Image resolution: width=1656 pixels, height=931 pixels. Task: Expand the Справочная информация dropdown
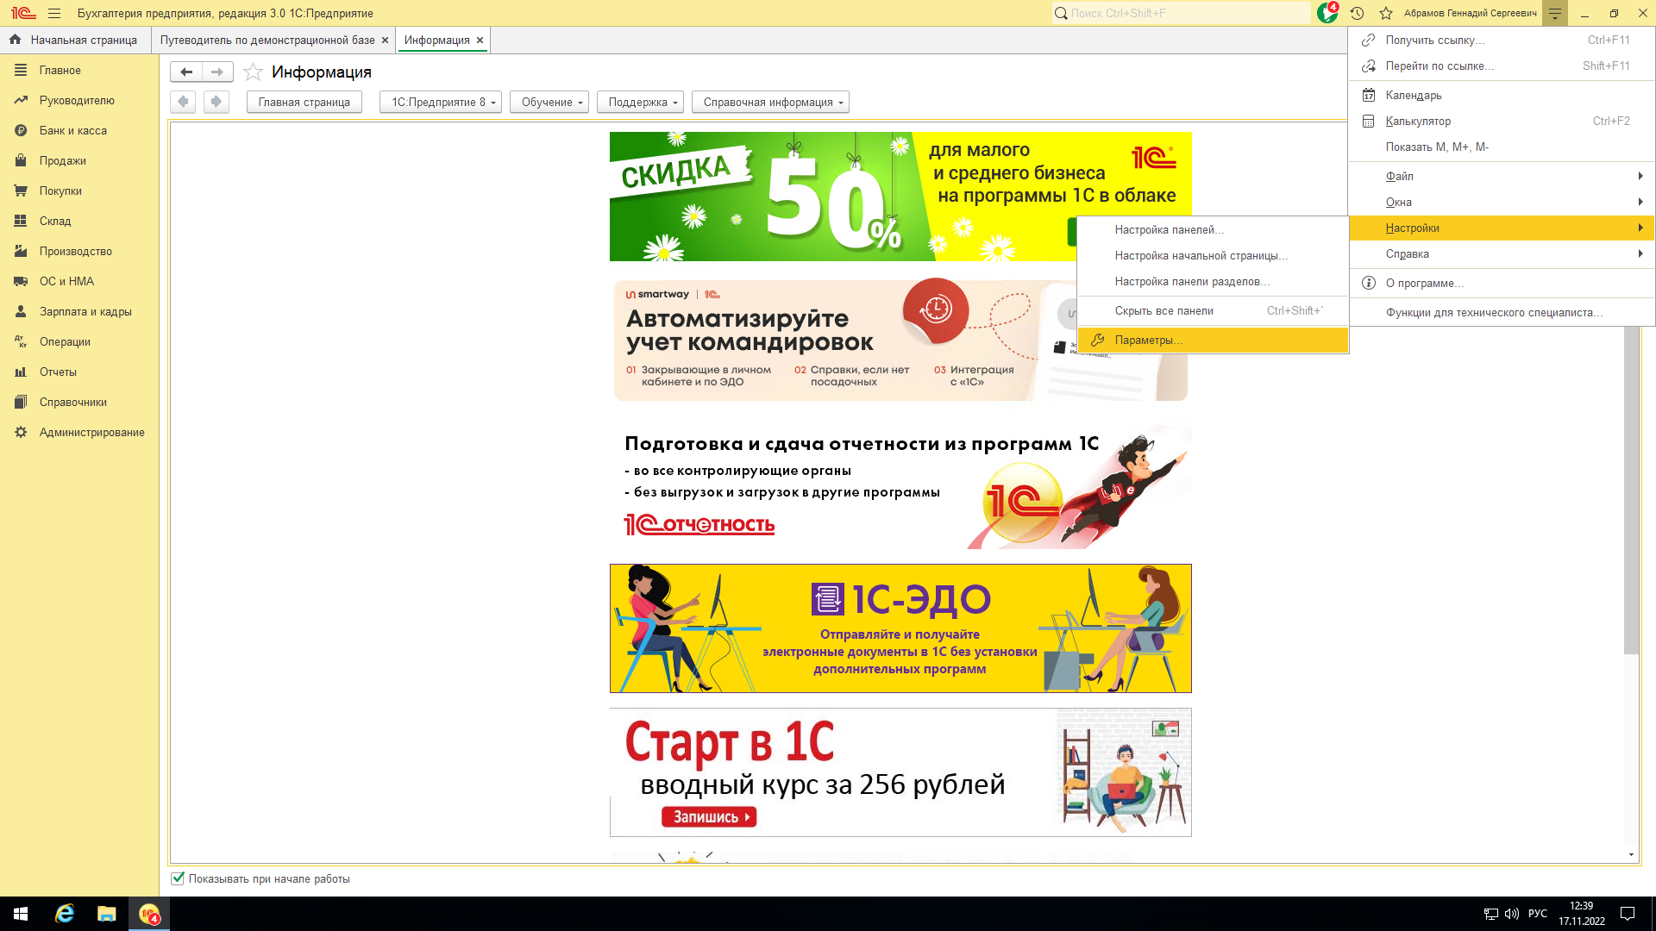click(770, 102)
